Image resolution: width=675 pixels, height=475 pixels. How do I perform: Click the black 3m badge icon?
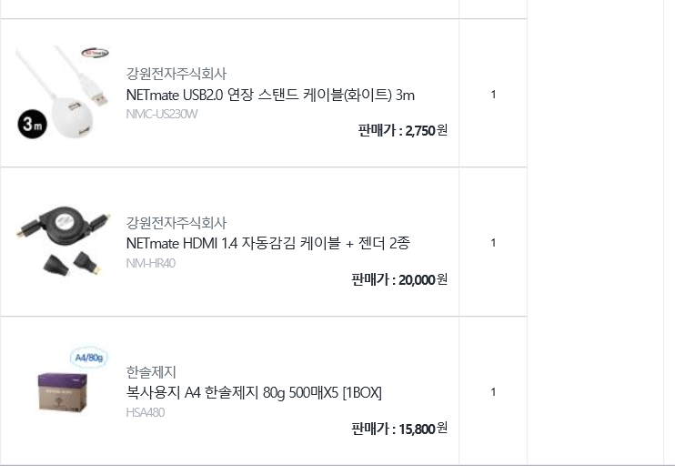(31, 126)
